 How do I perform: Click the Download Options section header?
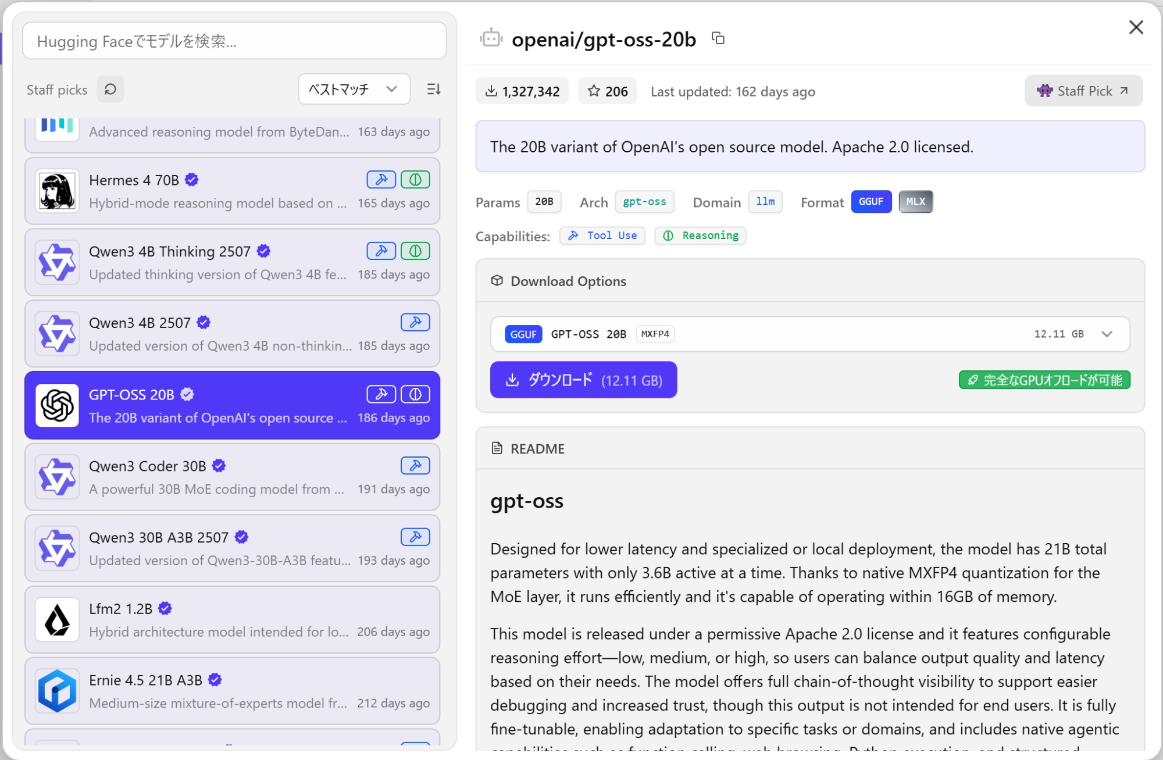[x=568, y=281]
